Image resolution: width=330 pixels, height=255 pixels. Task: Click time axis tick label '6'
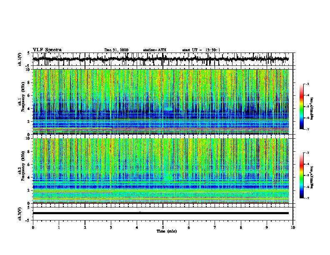click(x=189, y=227)
